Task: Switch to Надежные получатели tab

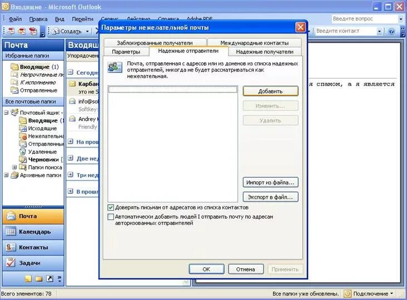Action: (265, 51)
